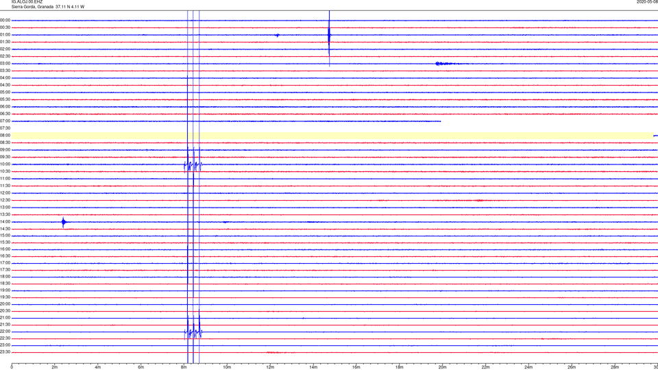Image resolution: width=658 pixels, height=370 pixels.
Task: Click the 16m tick label on time axis
Action: tap(356, 367)
